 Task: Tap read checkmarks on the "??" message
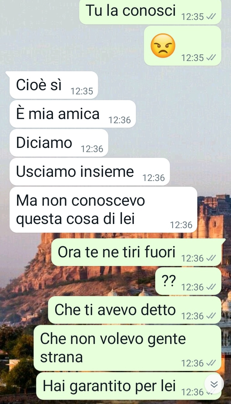(x=211, y=287)
